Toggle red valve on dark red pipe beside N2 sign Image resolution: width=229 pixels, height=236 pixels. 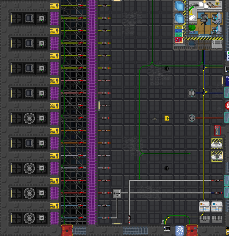click(x=80, y=181)
